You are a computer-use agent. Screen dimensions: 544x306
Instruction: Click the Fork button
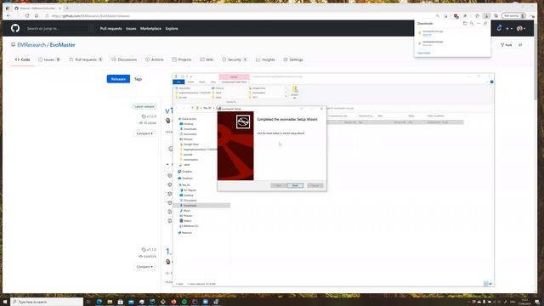point(507,45)
